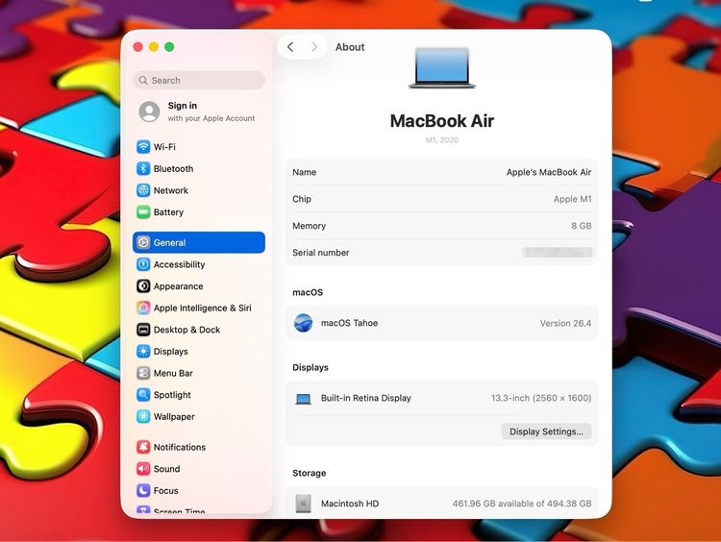Click the macOS Tahoe label
The width and height of the screenshot is (721, 542).
[x=350, y=323]
